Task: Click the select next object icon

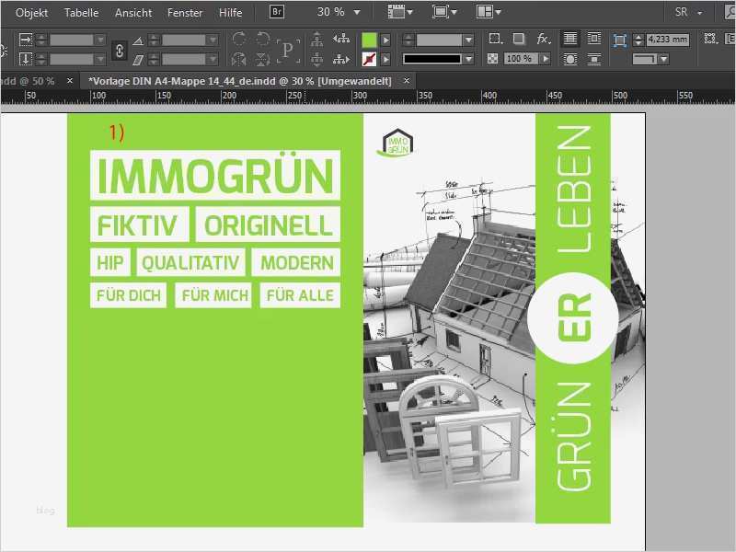Action: pos(341,59)
